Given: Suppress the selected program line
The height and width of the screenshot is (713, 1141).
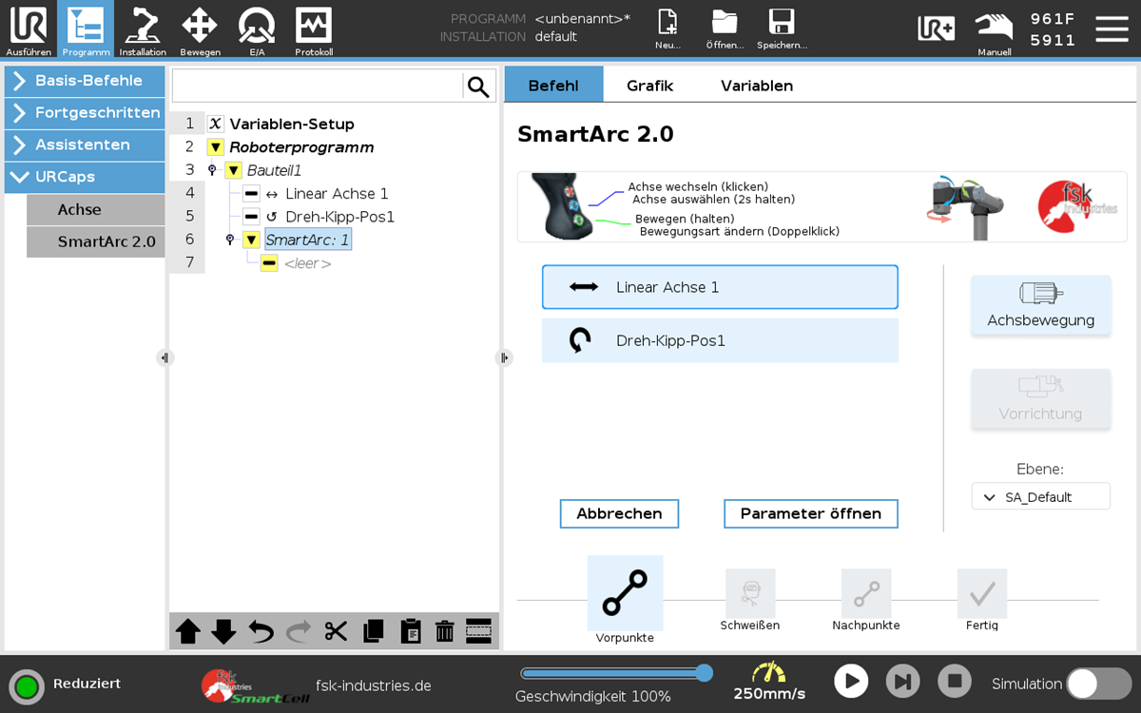Looking at the screenshot, I should [x=478, y=631].
